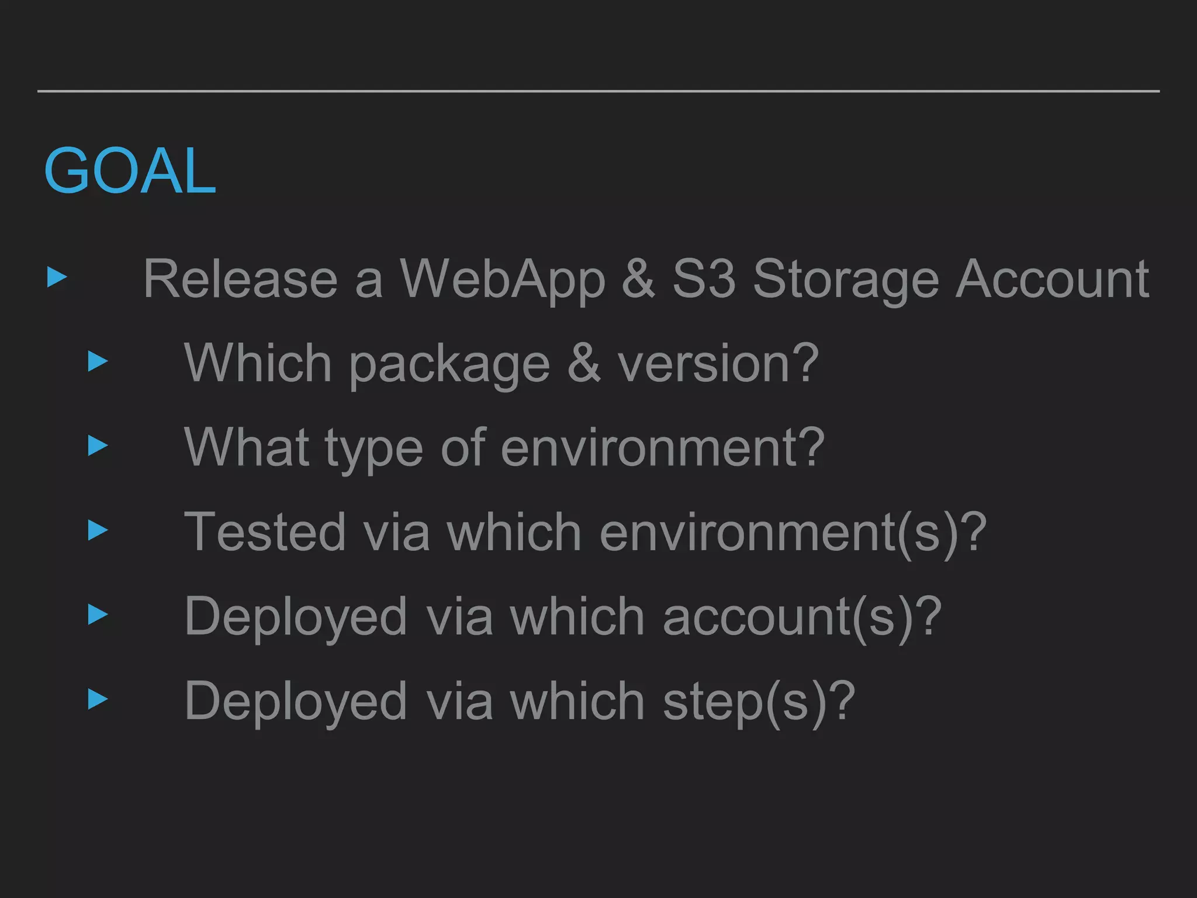Click the blue "GOAL" slide title
1197x898 pixels.
pyautogui.click(x=130, y=171)
